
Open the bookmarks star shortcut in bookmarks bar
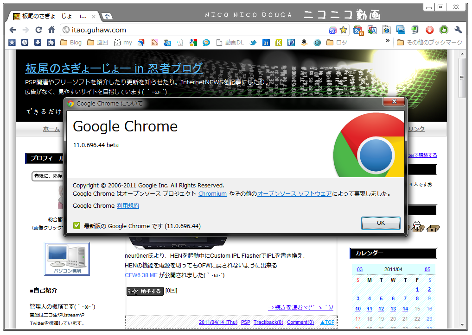[12, 43]
